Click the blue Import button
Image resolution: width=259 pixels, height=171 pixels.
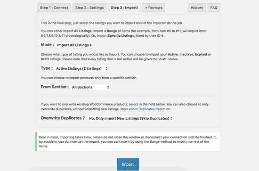pyautogui.click(x=128, y=164)
